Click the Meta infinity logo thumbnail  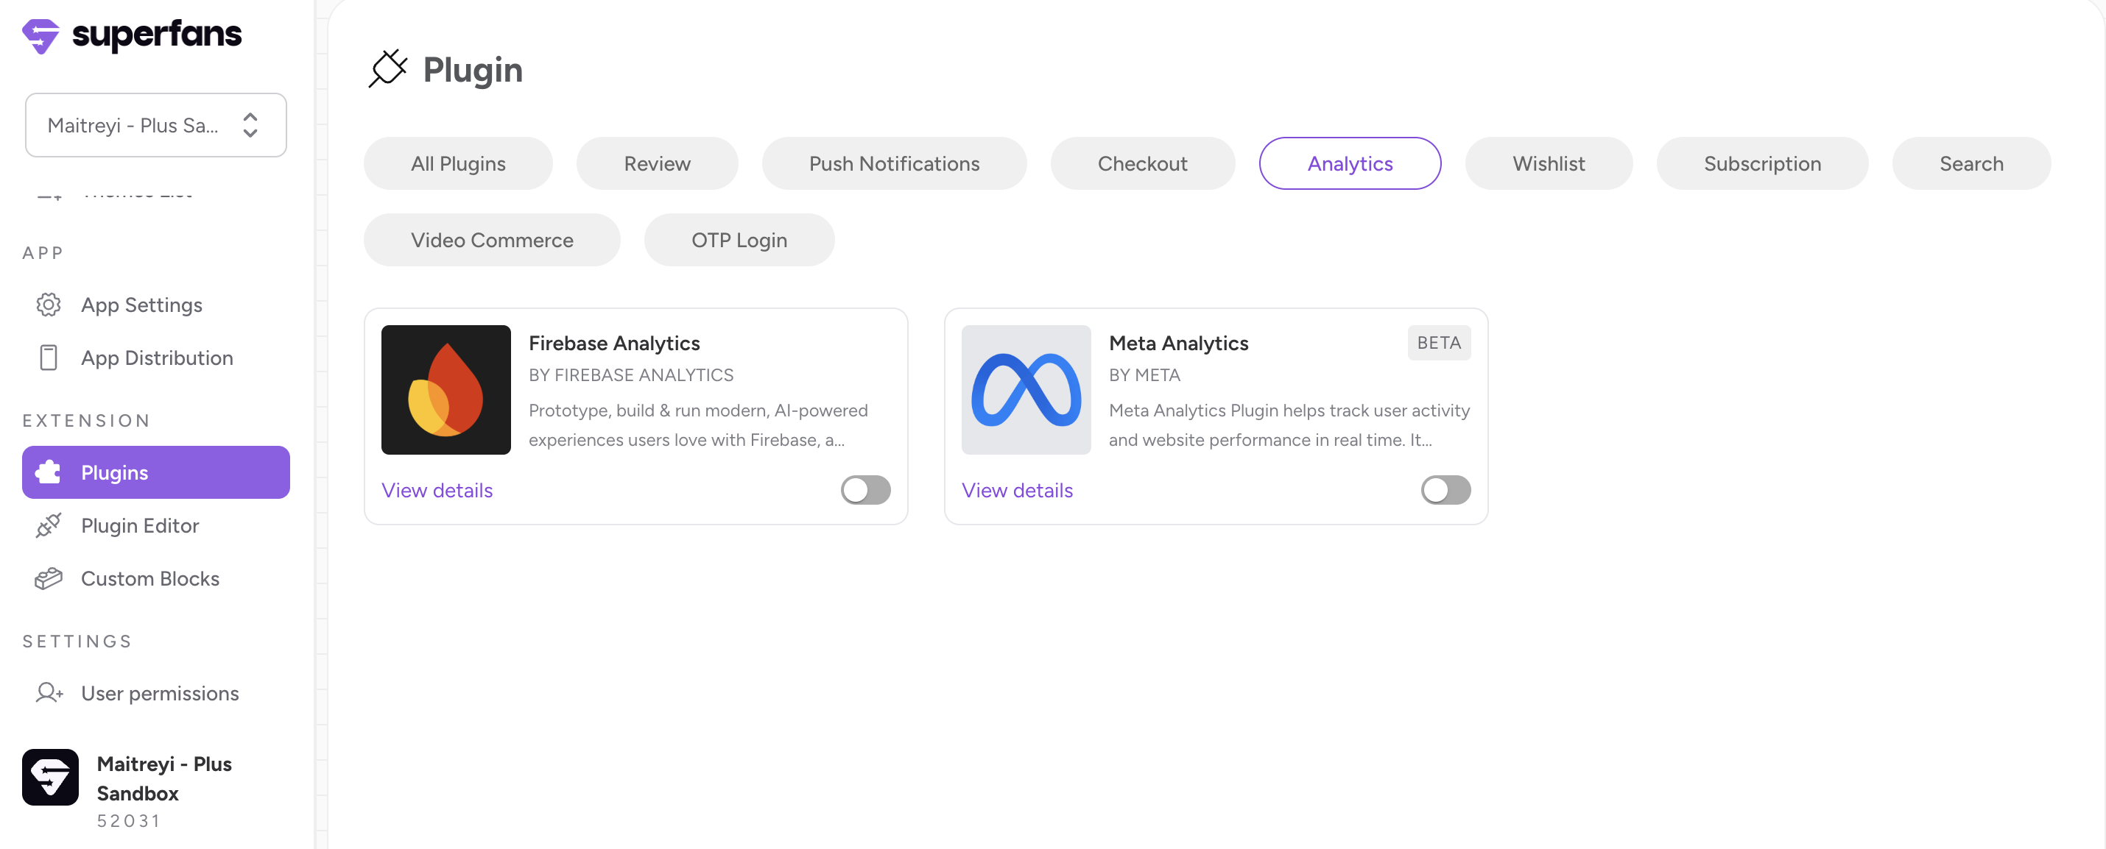[1025, 390]
